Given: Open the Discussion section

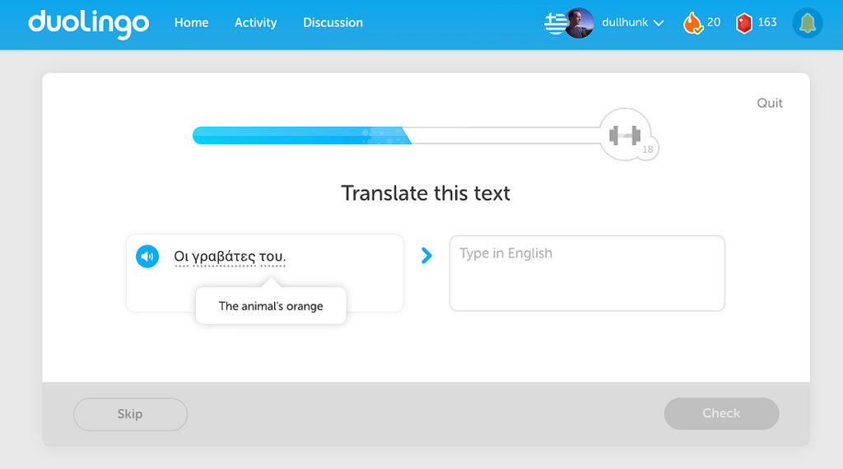Looking at the screenshot, I should tap(333, 23).
